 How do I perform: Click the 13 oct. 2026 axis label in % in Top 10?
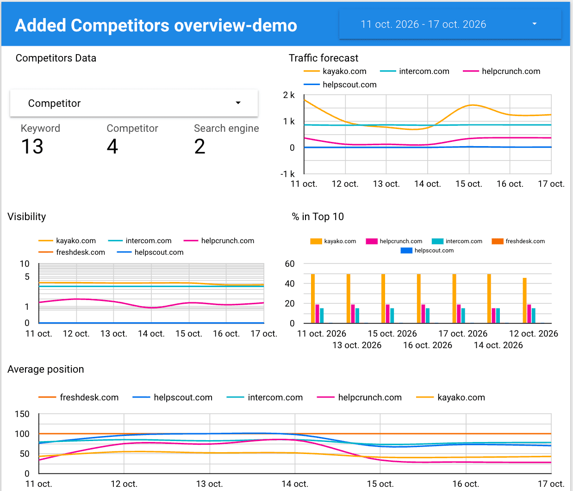click(357, 345)
